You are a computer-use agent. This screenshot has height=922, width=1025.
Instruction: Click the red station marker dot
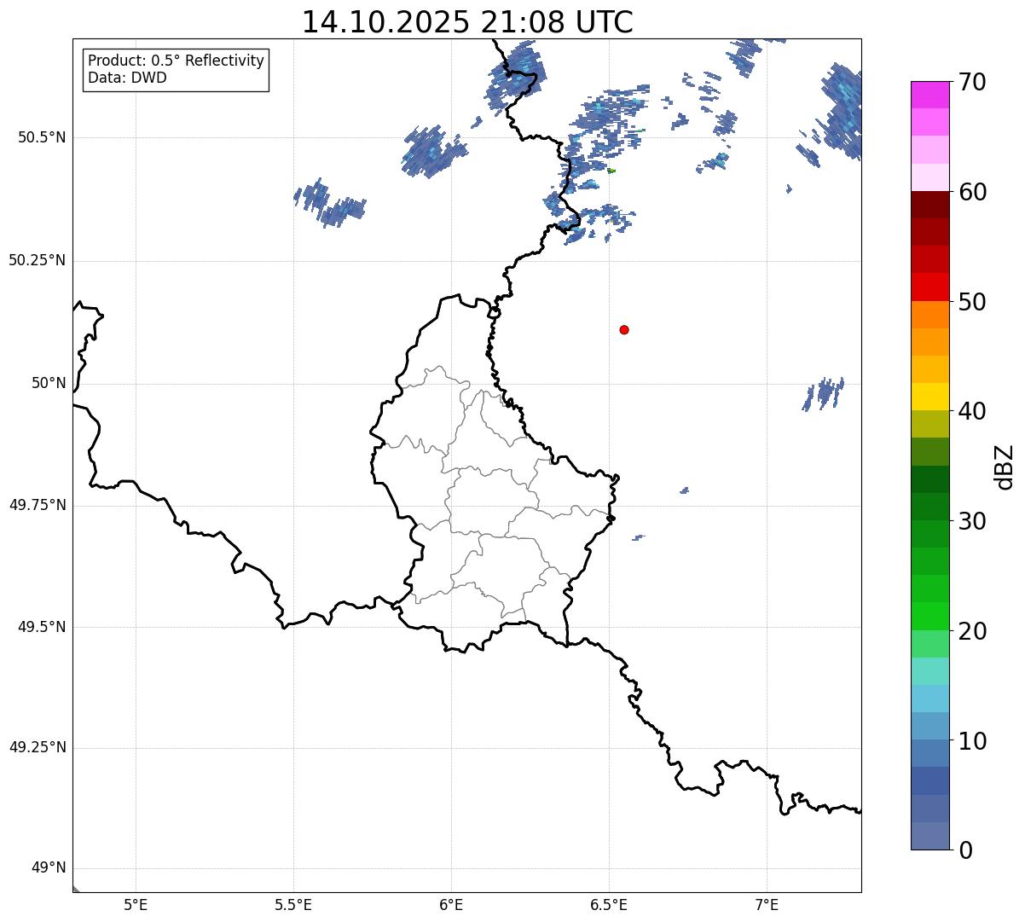point(624,329)
